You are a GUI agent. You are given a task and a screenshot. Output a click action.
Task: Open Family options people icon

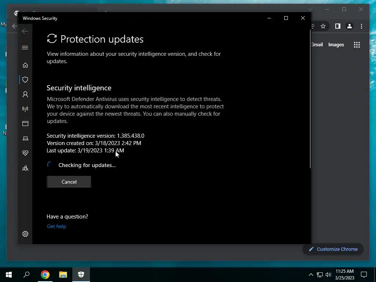(x=25, y=168)
